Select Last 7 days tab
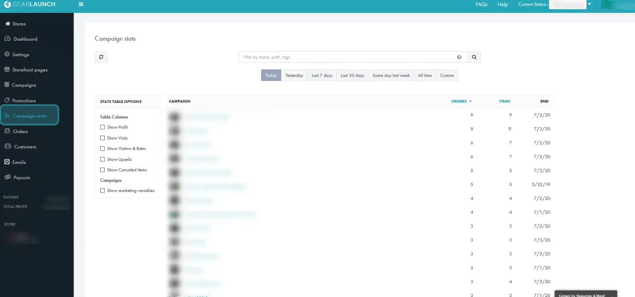Viewport: 635px width, 297px height. 322,75
